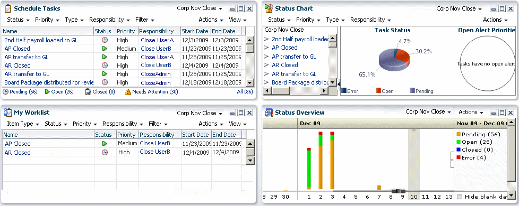Click open status arrow for AP Closed in My Worklist
This screenshot has width=519, height=206.
click(105, 143)
